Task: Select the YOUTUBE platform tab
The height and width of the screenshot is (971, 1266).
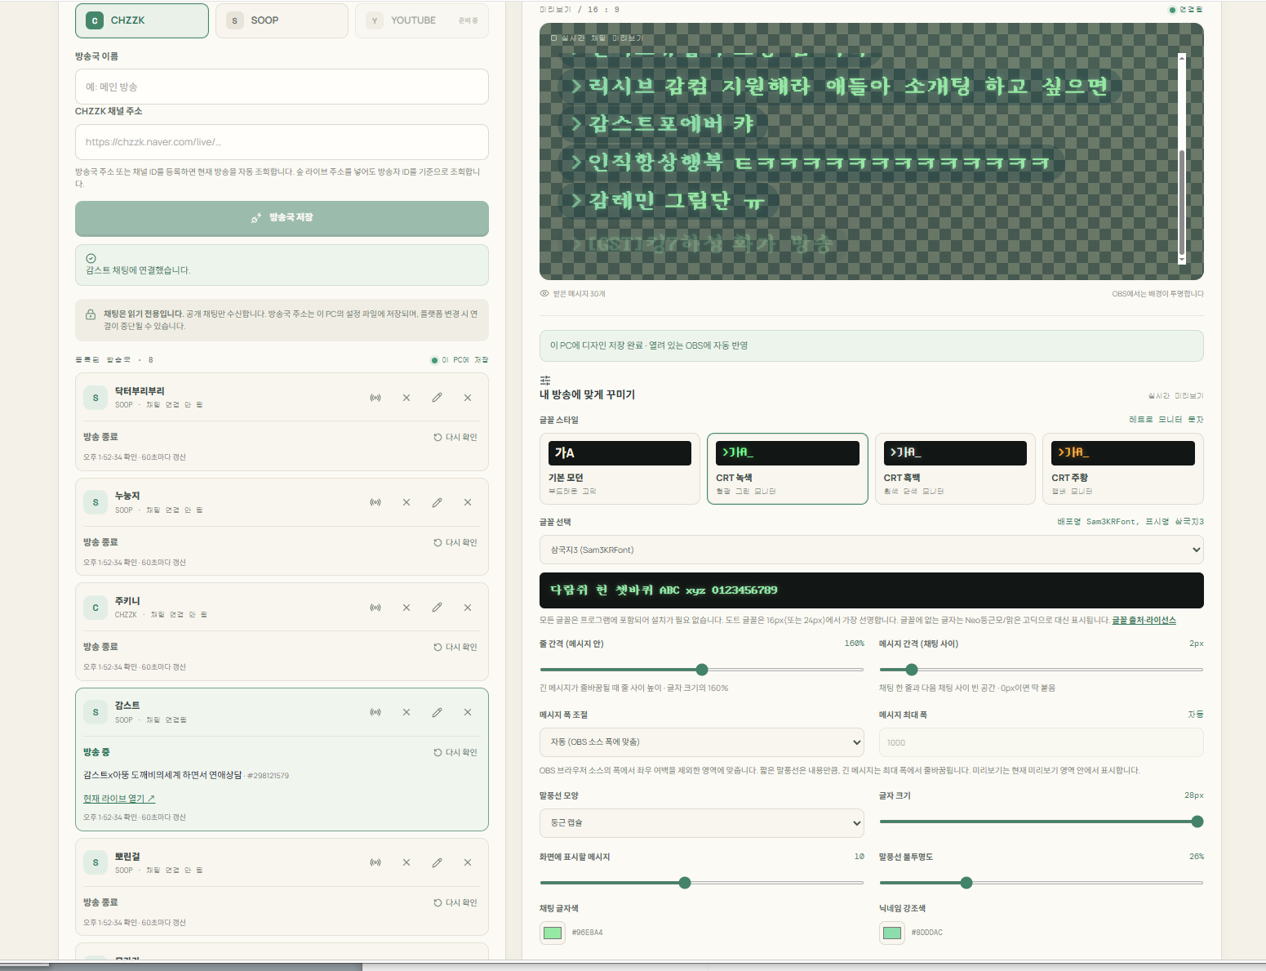Action: pos(422,20)
